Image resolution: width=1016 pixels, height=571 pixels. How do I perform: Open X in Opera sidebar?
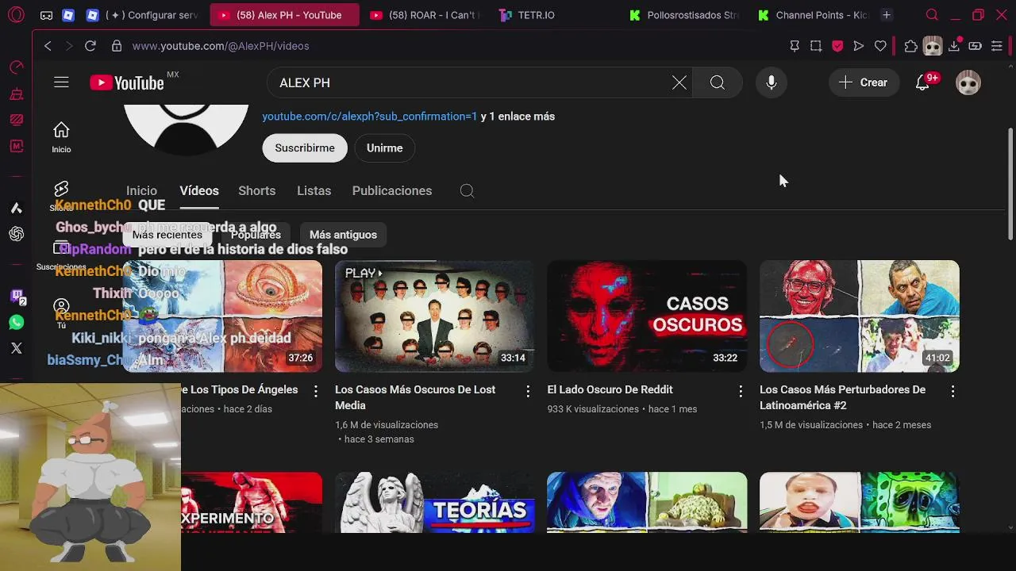click(16, 348)
